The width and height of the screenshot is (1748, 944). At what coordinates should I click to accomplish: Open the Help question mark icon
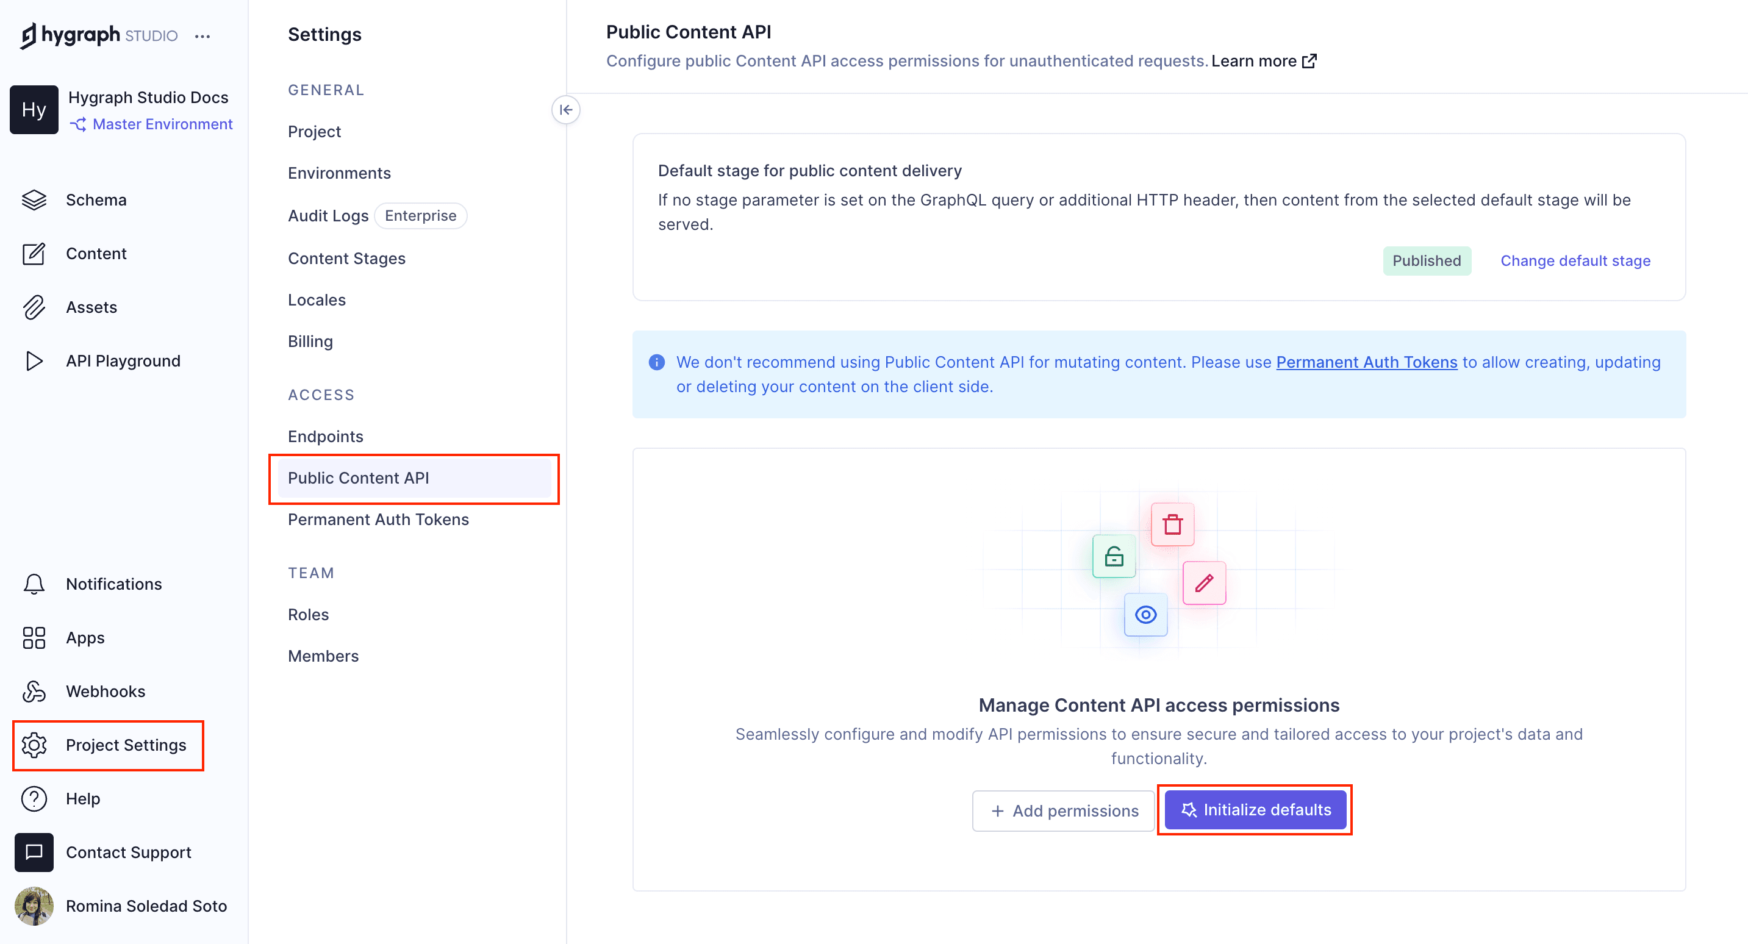pos(34,799)
